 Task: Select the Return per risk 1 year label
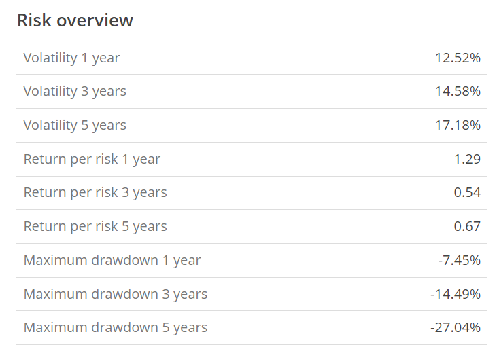92,159
